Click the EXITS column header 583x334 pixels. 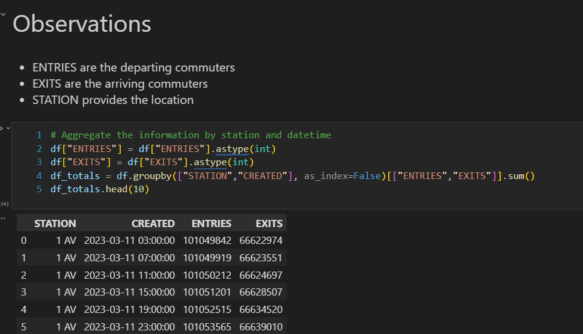[x=269, y=223]
